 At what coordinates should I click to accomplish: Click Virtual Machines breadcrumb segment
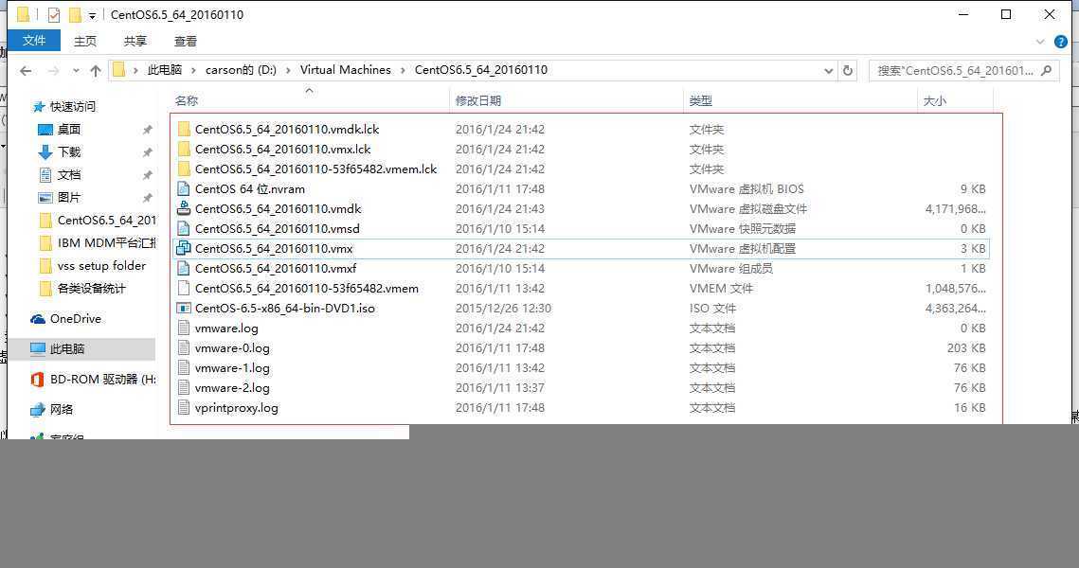point(346,70)
